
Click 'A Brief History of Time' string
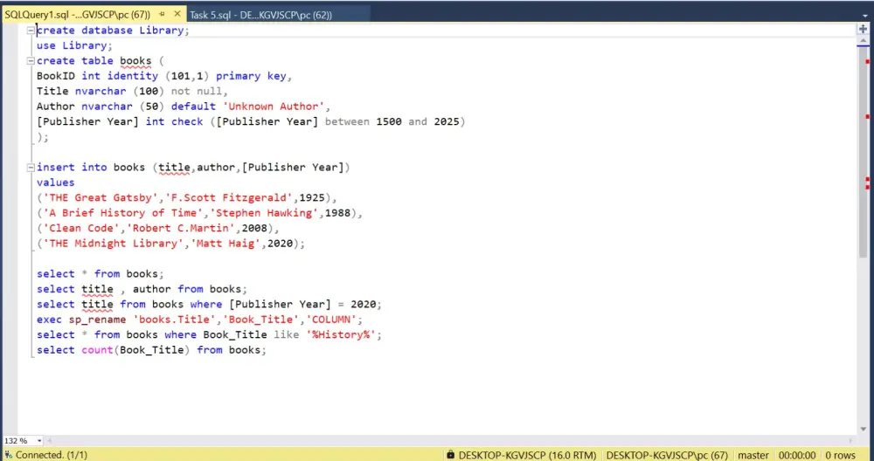click(x=122, y=213)
